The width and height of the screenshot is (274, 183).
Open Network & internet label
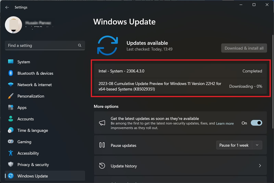(x=35, y=85)
